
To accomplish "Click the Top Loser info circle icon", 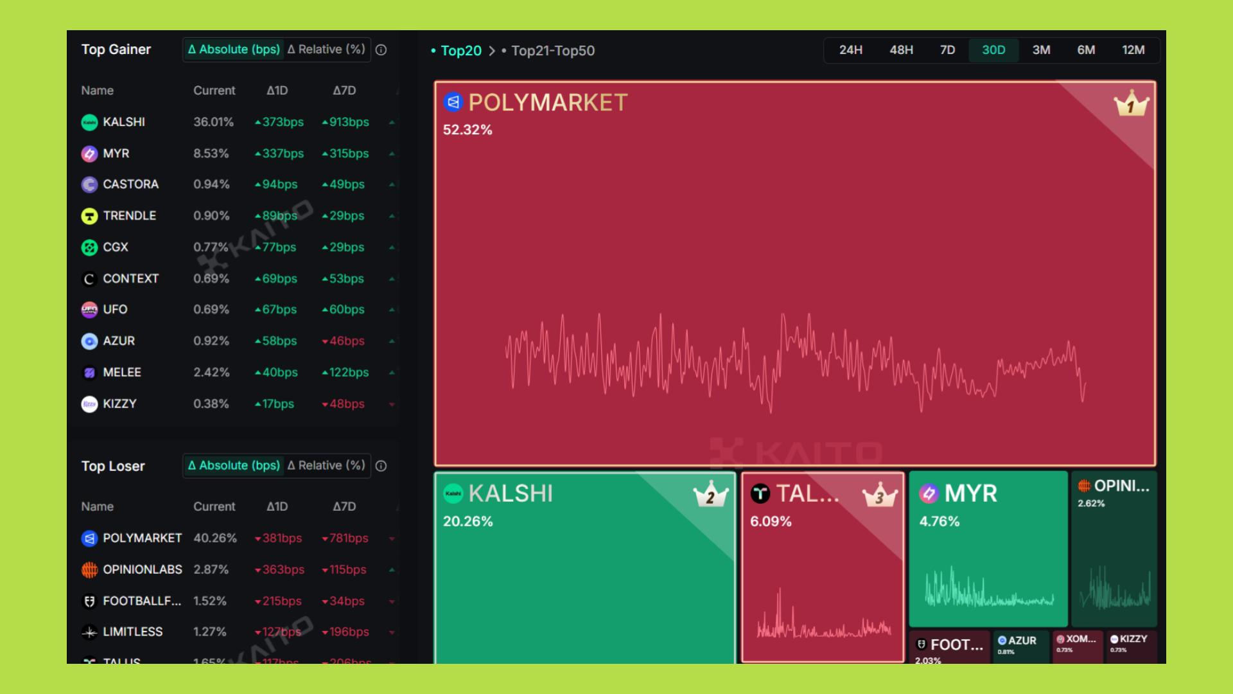I will point(381,466).
